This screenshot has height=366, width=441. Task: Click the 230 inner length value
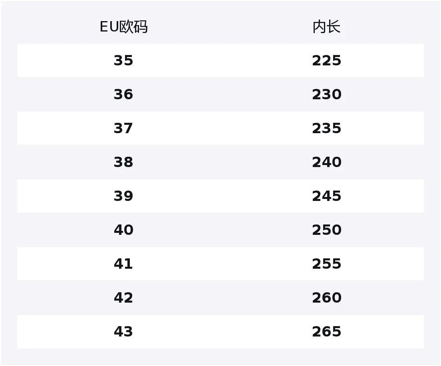click(326, 94)
